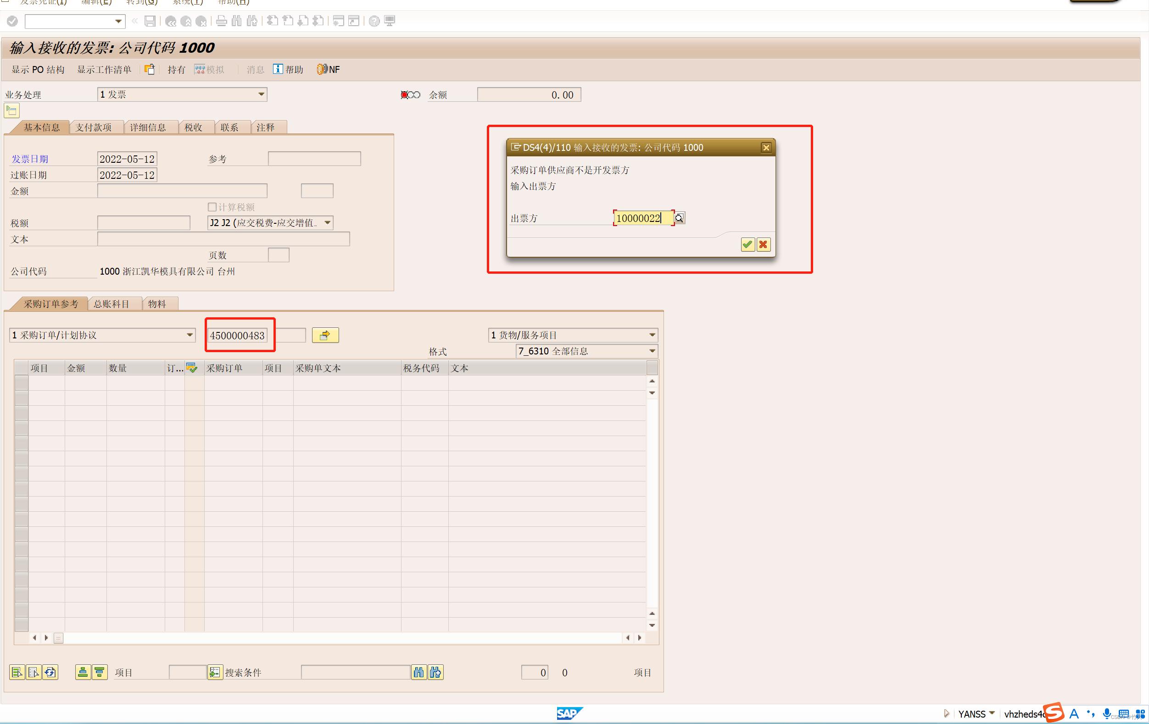Switch to the 总账科目 tab
This screenshot has width=1149, height=724.
point(111,304)
